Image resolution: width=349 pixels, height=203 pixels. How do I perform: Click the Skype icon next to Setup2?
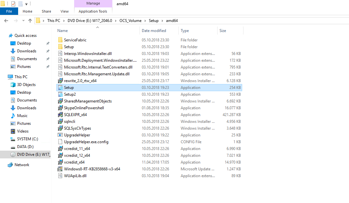(x=60, y=94)
